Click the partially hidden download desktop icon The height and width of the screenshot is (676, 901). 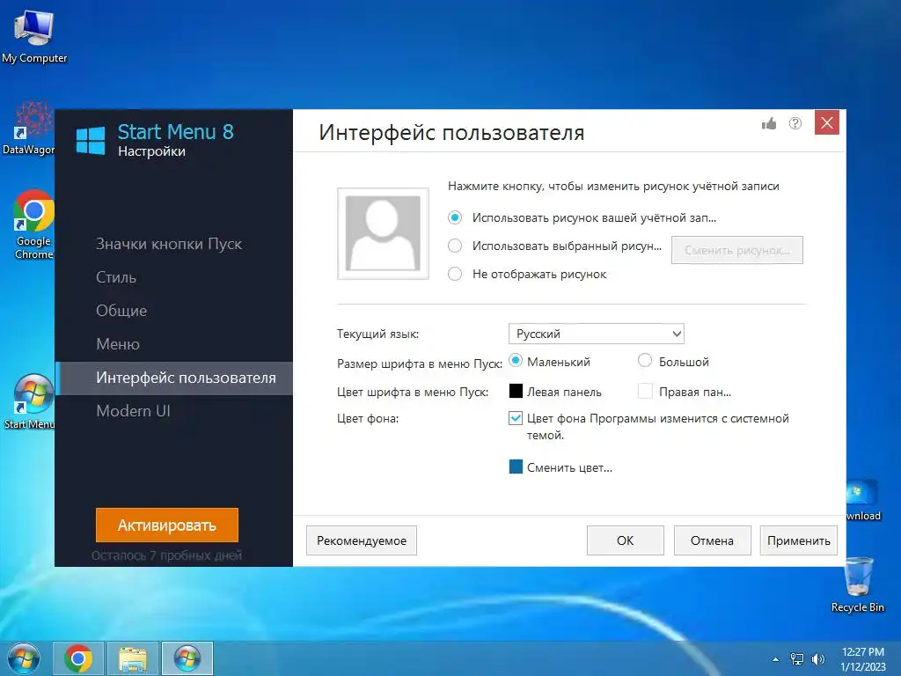(x=862, y=500)
